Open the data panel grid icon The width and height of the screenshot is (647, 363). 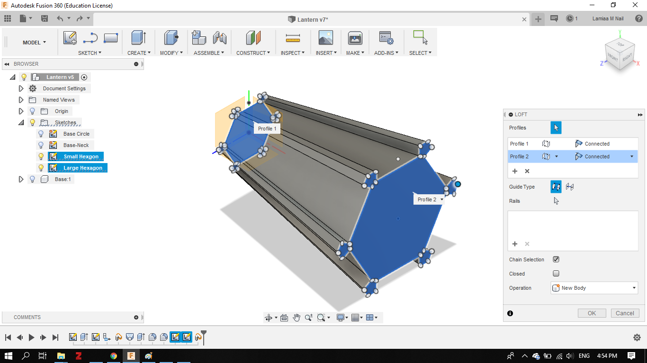[7, 18]
